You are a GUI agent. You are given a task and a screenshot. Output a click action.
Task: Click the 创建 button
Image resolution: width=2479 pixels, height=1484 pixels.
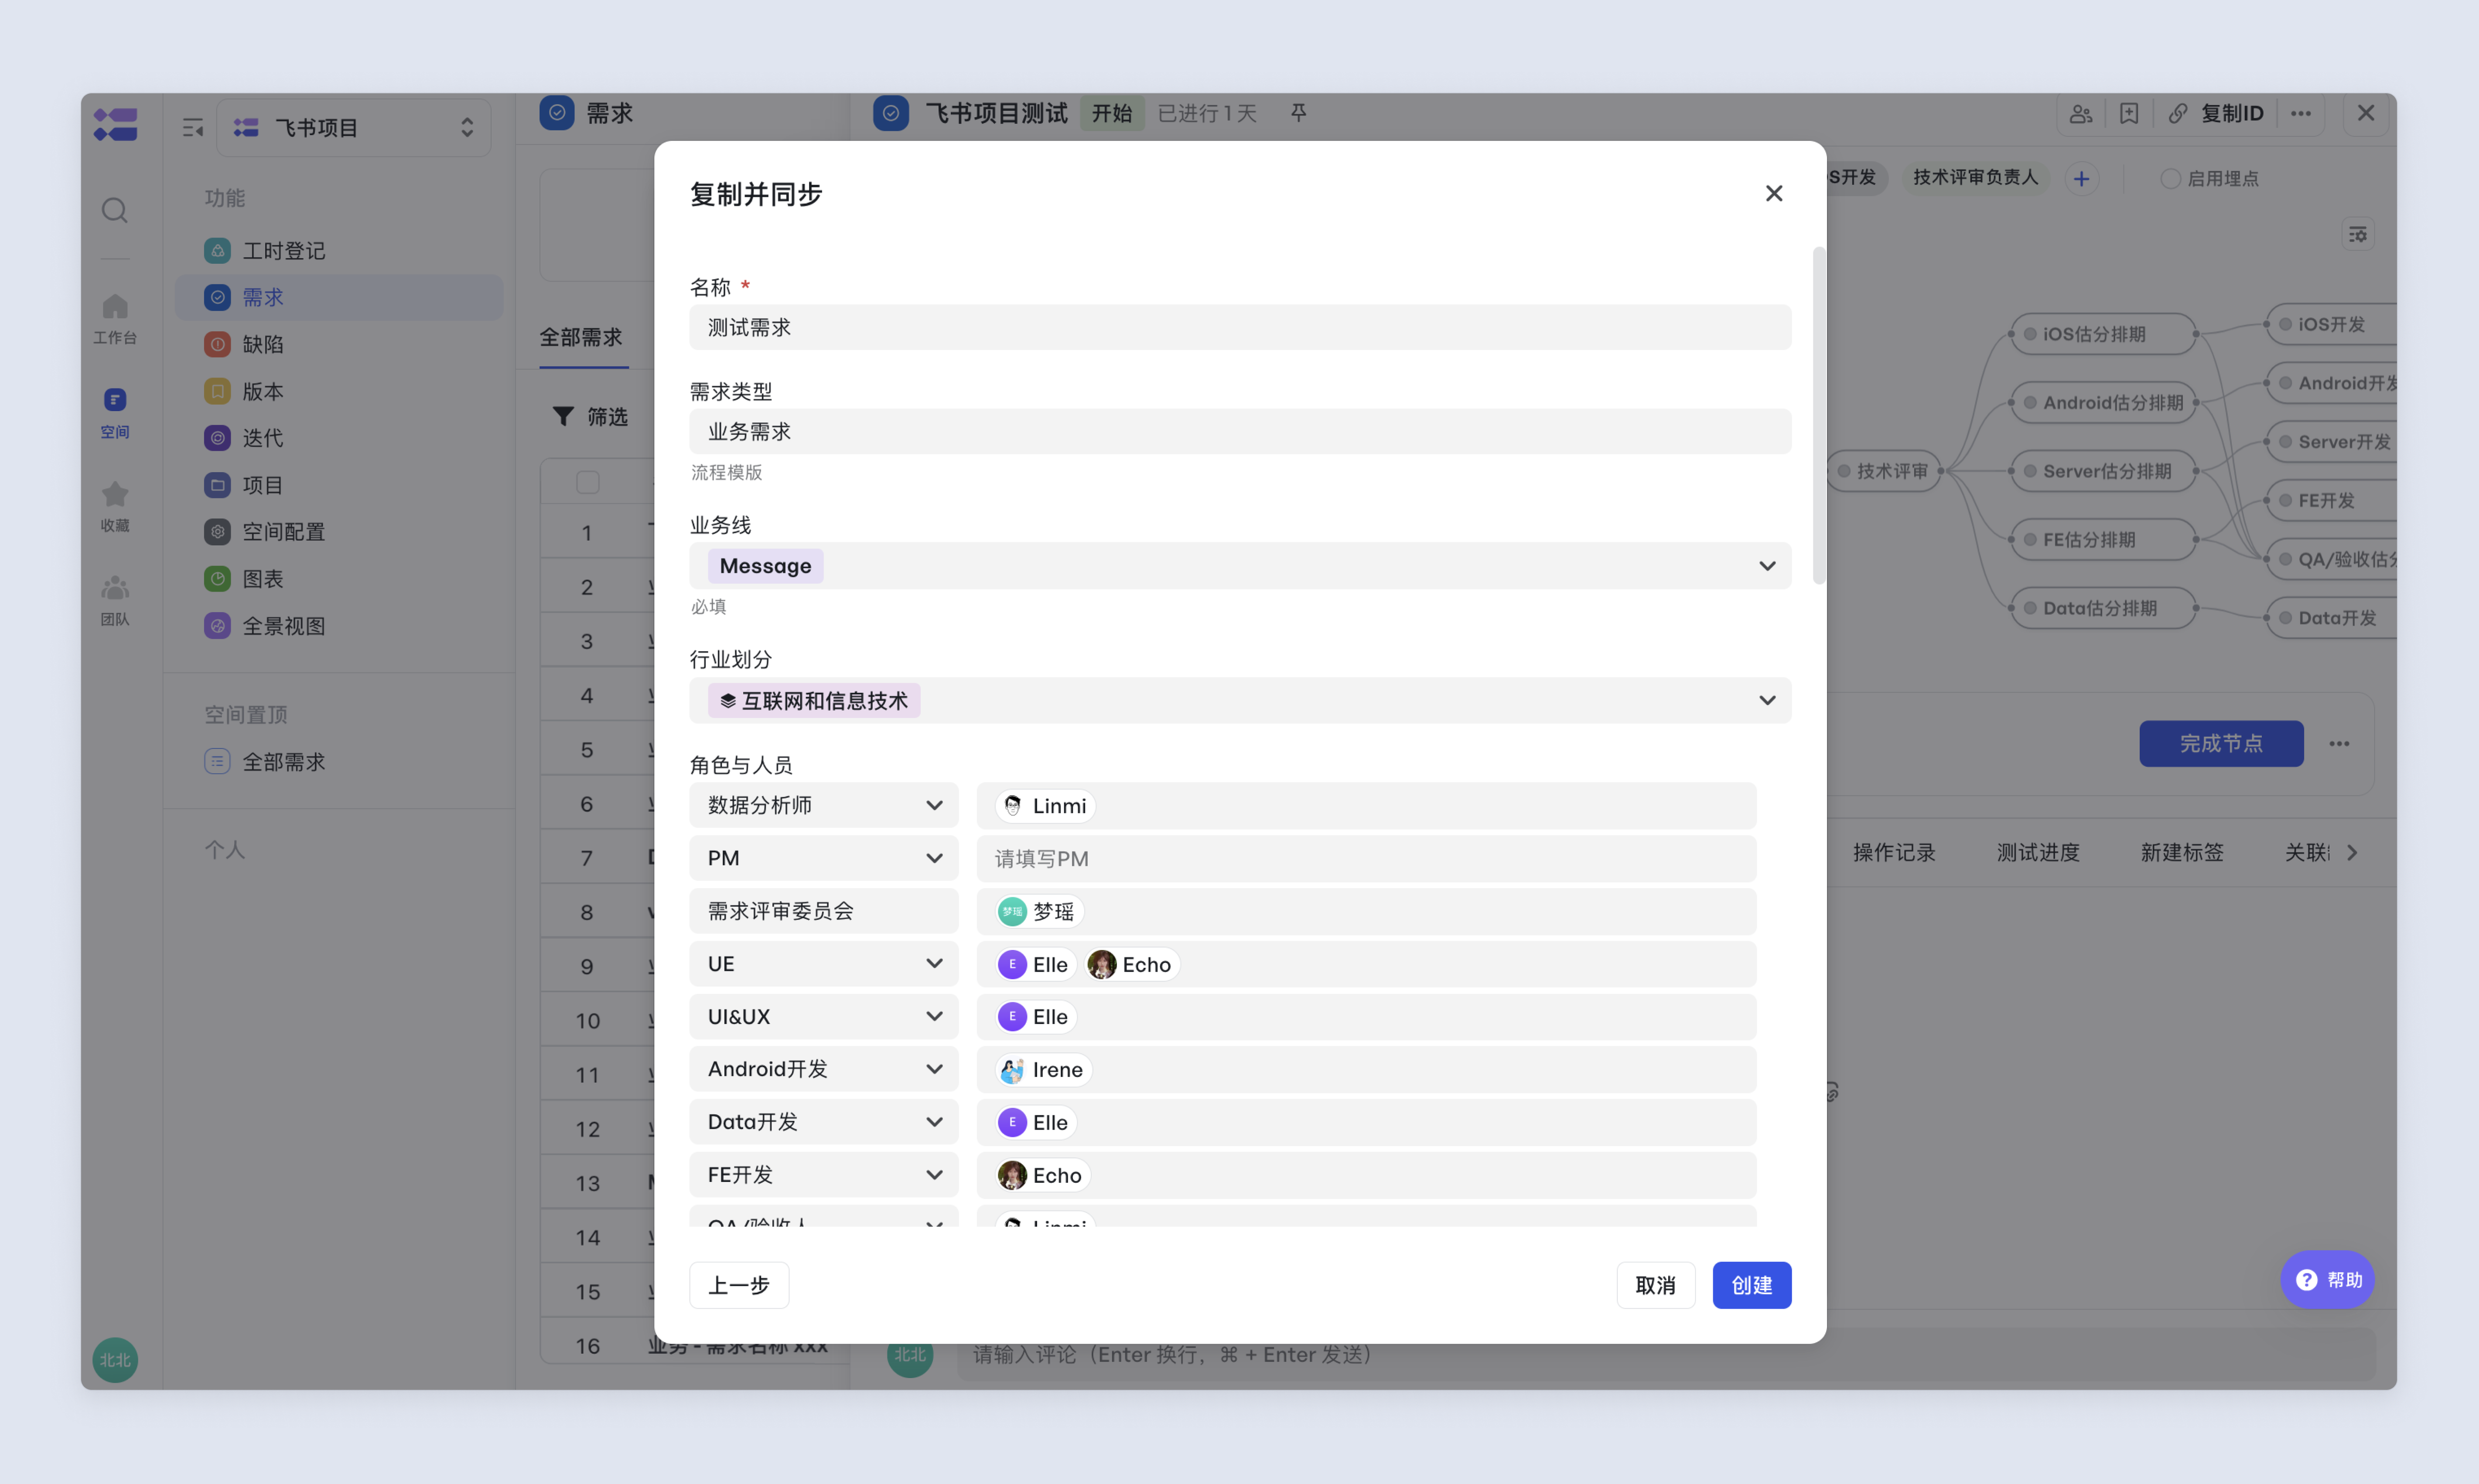pos(1752,1285)
